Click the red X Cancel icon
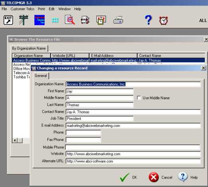The height and width of the screenshot is (187, 208). coord(154,177)
